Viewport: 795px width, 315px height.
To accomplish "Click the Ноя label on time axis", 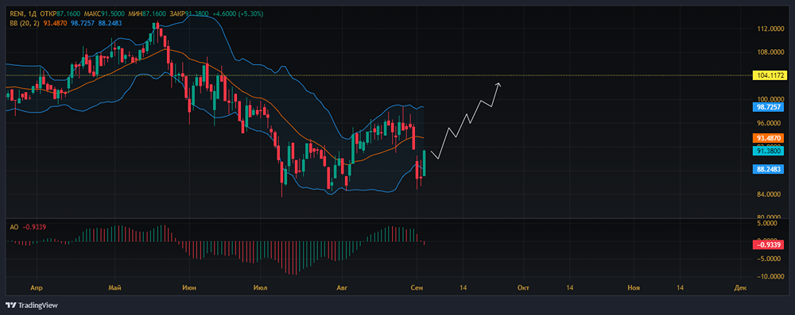I will tap(634, 288).
